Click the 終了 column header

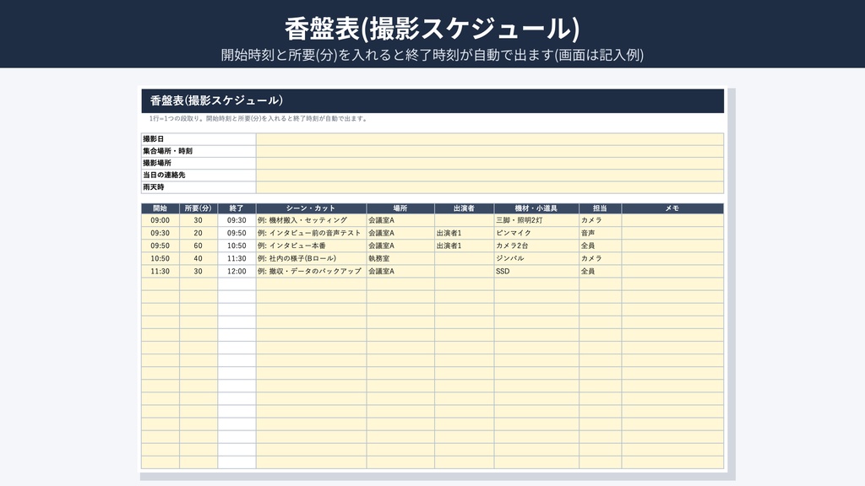237,208
